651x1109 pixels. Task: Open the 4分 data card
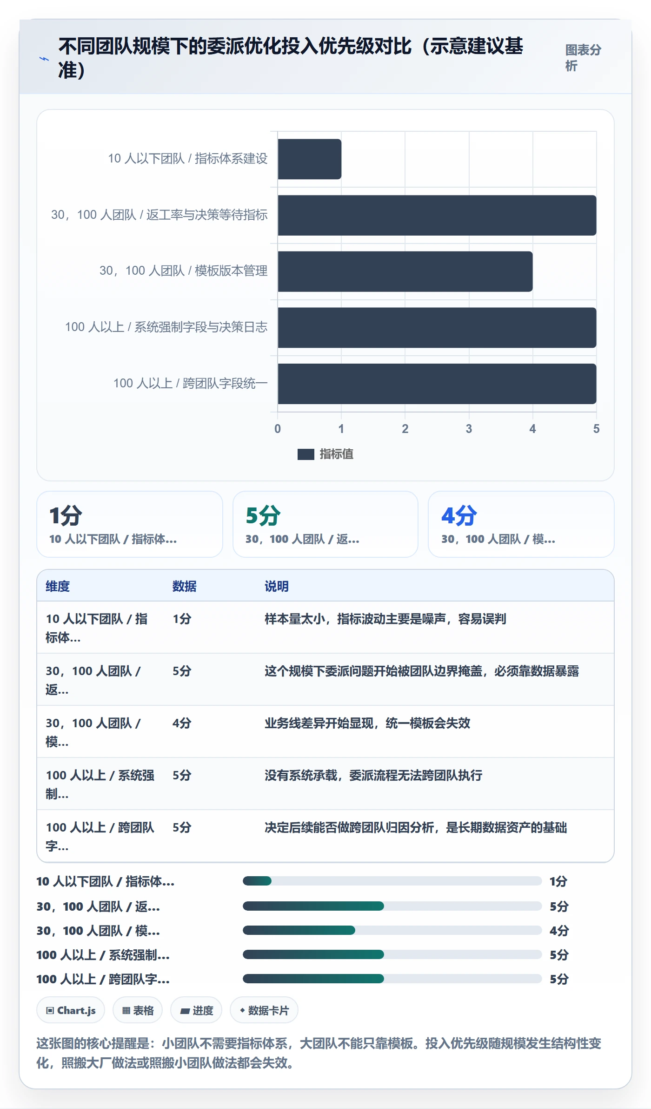(521, 524)
